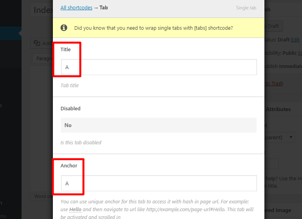
Task: Open the Parent page dropdown arrow
Action: pos(291,137)
